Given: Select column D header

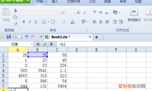Looking at the screenshot, I should pos(77,50).
